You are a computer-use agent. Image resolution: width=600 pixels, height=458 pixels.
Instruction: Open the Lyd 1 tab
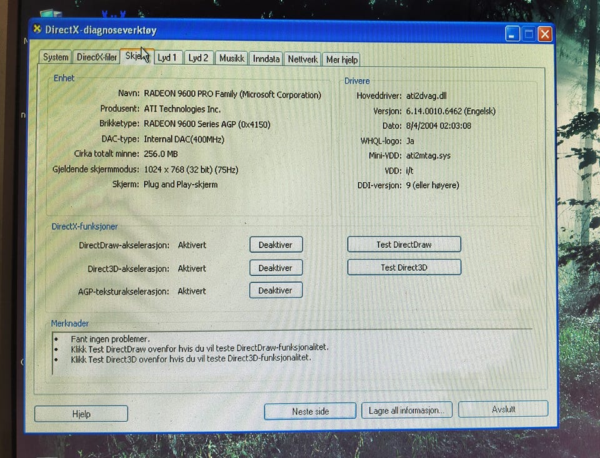pyautogui.click(x=167, y=57)
